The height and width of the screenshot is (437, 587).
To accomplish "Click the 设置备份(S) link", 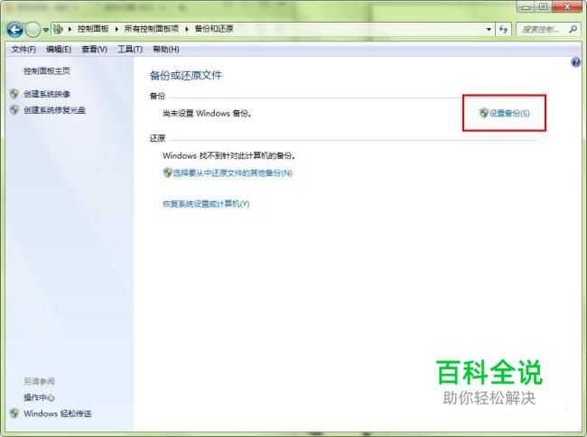I will [x=509, y=113].
